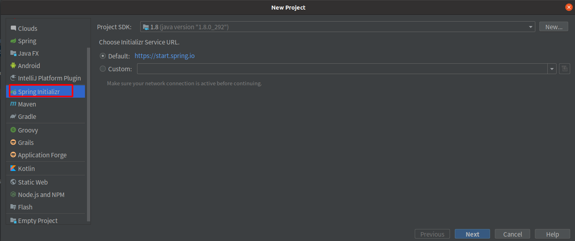Click the Java FX folder icon

click(13, 53)
